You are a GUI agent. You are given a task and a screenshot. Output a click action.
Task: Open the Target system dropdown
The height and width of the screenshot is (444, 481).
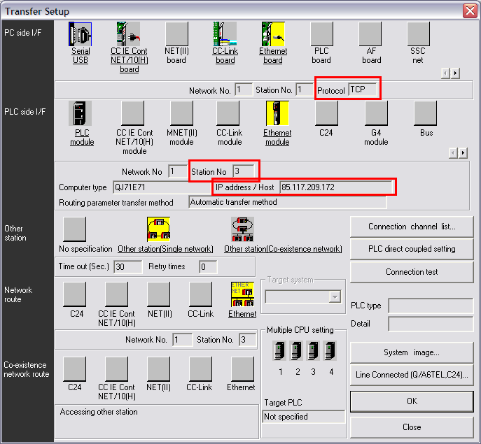pos(335,297)
